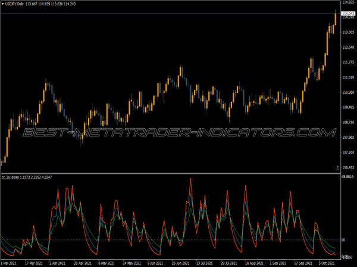The image size is (357, 267).
Task: Click the 106.435 price scale value
Action: [347, 168]
